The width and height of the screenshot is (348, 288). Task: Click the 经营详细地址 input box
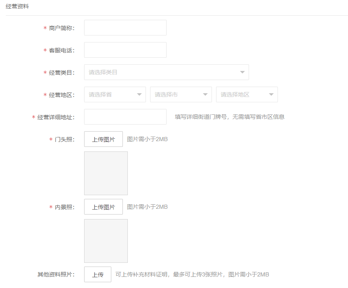[x=125, y=117]
